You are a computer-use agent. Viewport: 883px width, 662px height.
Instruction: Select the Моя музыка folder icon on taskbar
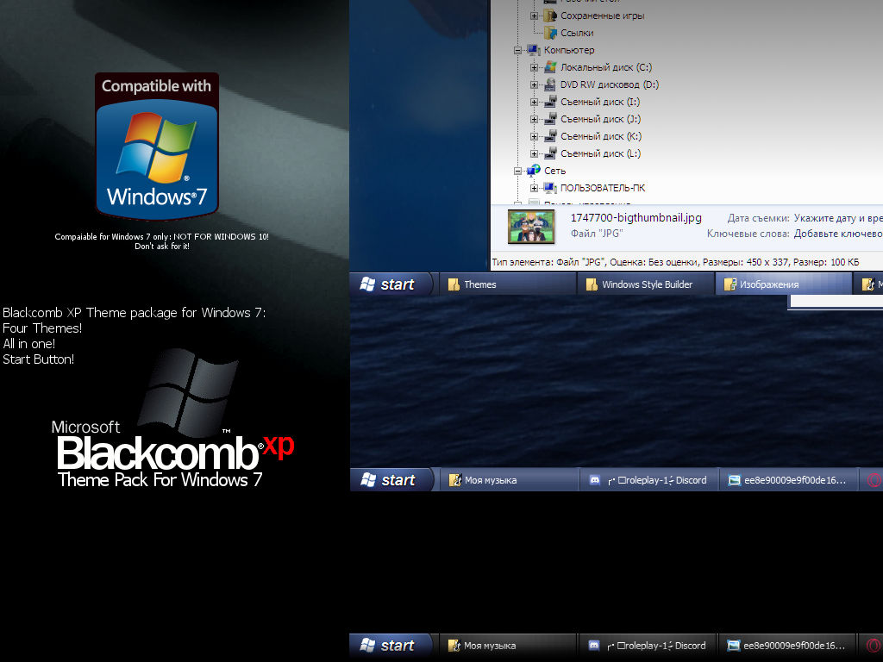click(454, 479)
